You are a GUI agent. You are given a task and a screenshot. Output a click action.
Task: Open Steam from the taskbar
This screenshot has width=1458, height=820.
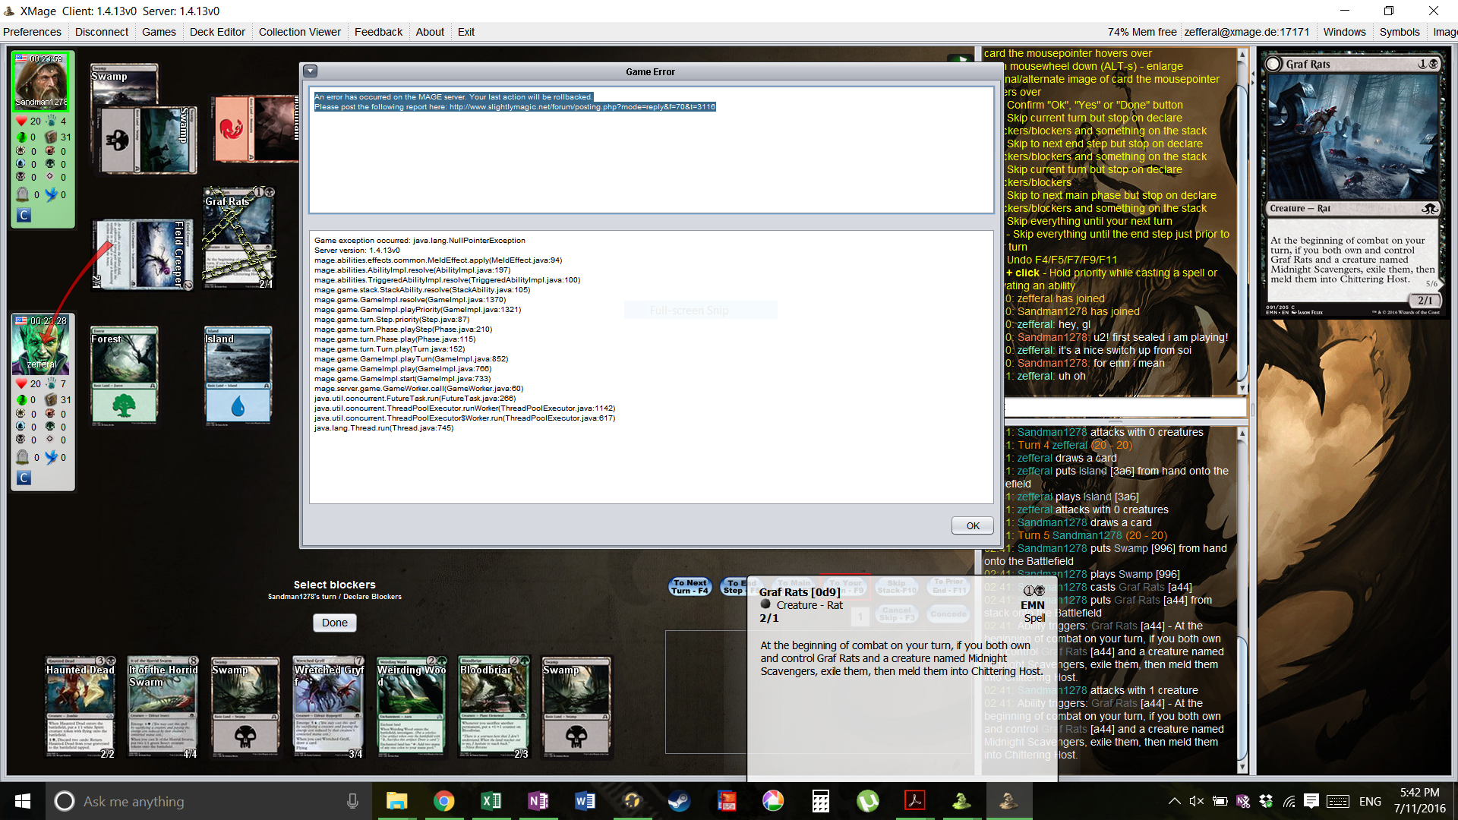click(x=679, y=801)
